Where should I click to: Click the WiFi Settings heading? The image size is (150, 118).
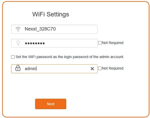tap(51, 14)
